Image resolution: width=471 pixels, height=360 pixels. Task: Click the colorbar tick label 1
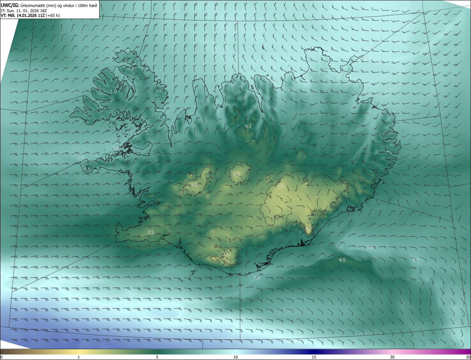point(79,357)
